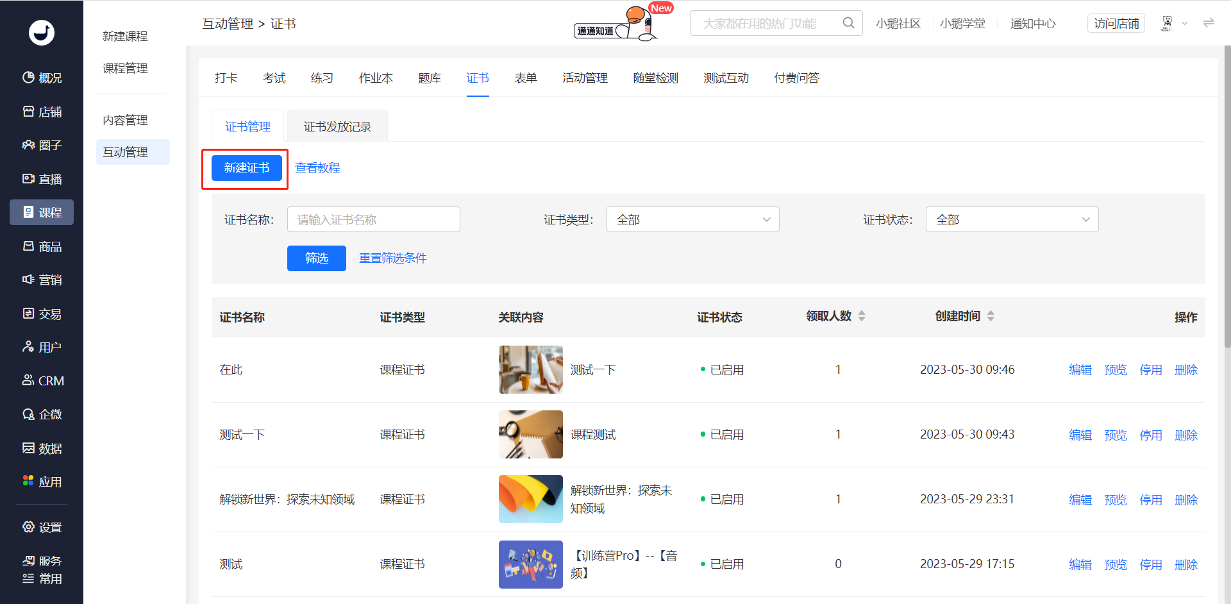This screenshot has height=604, width=1231.
Task: Click the swap arrows icon at top right
Action: point(1209,23)
